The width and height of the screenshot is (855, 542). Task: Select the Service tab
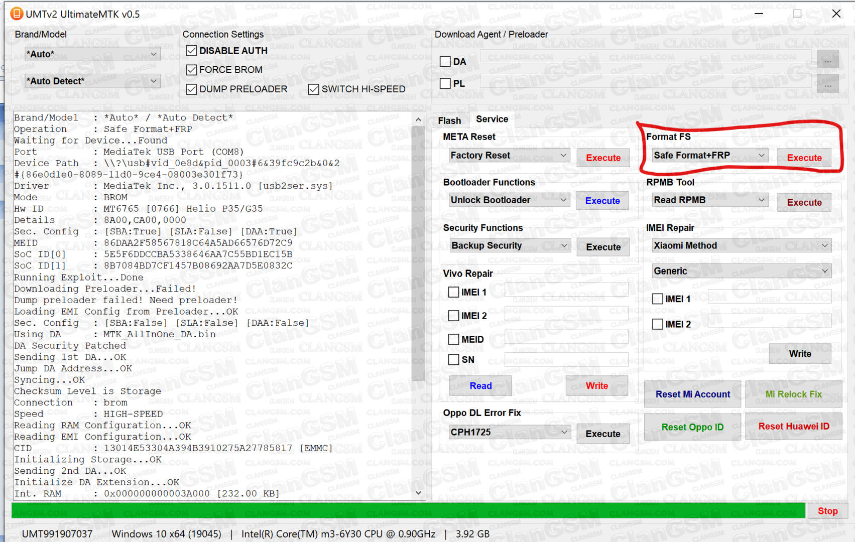tap(492, 119)
